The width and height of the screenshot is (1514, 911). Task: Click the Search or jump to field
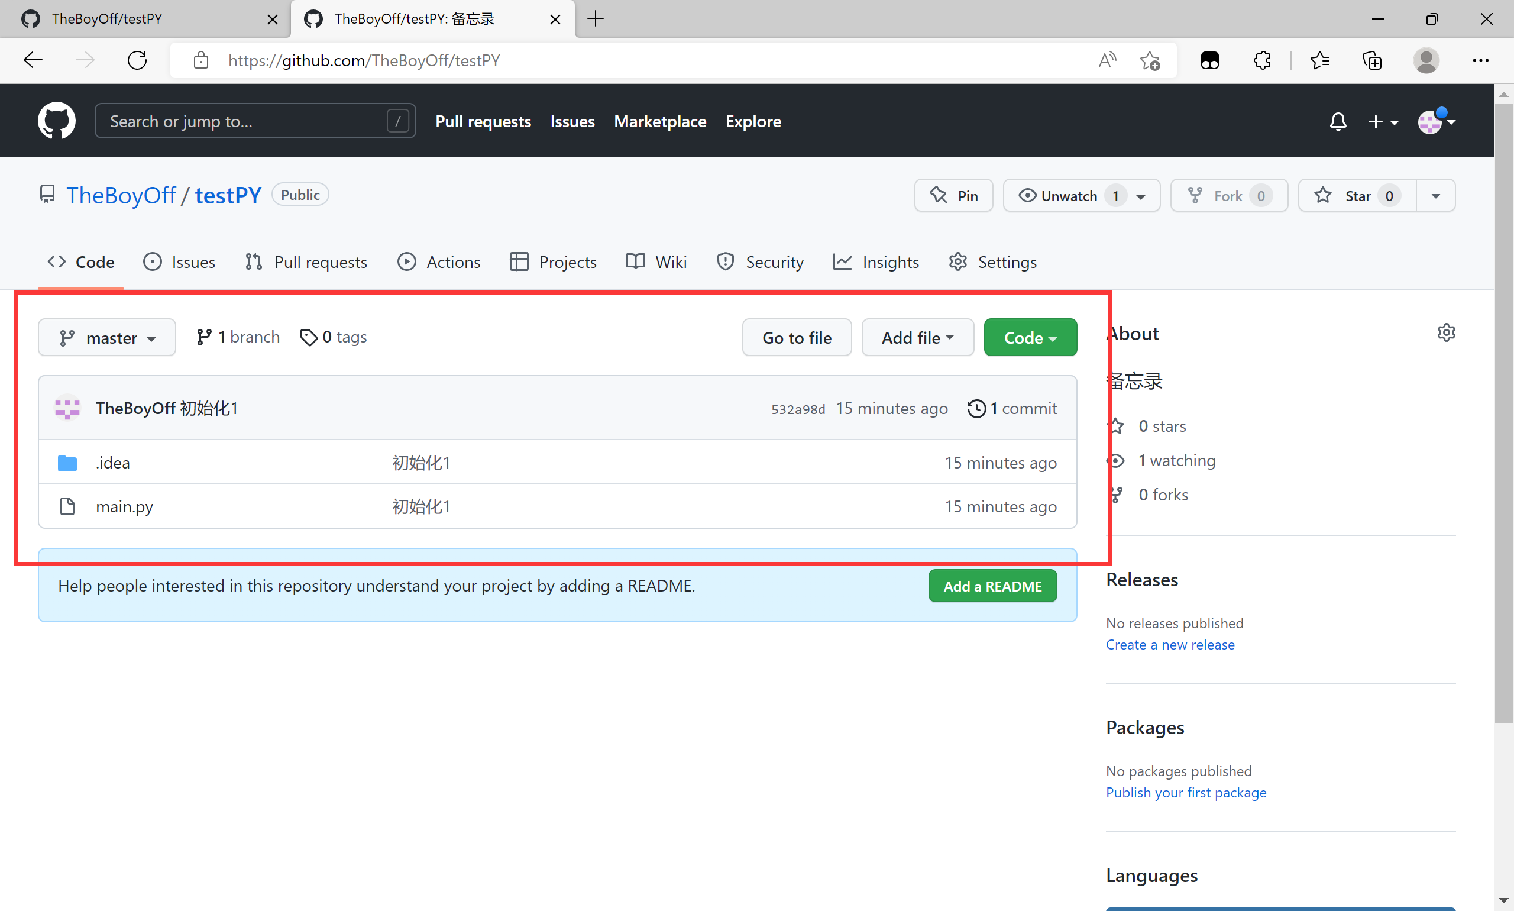[255, 120]
